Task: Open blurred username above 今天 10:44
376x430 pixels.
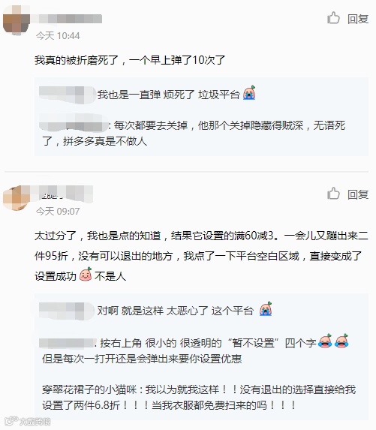Action: point(66,19)
